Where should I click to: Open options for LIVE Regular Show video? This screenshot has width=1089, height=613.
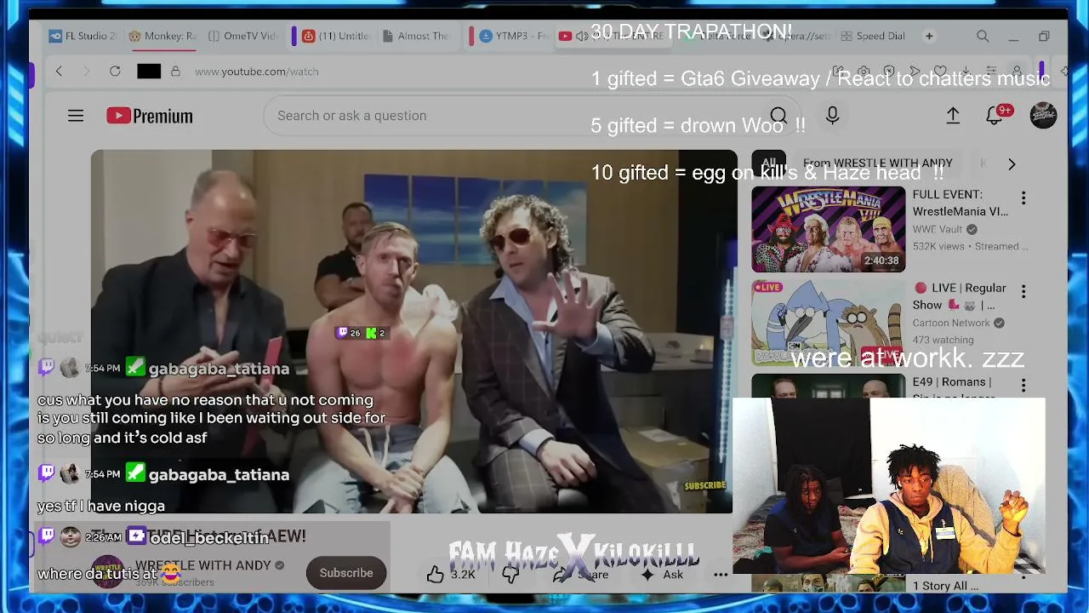tap(1023, 292)
